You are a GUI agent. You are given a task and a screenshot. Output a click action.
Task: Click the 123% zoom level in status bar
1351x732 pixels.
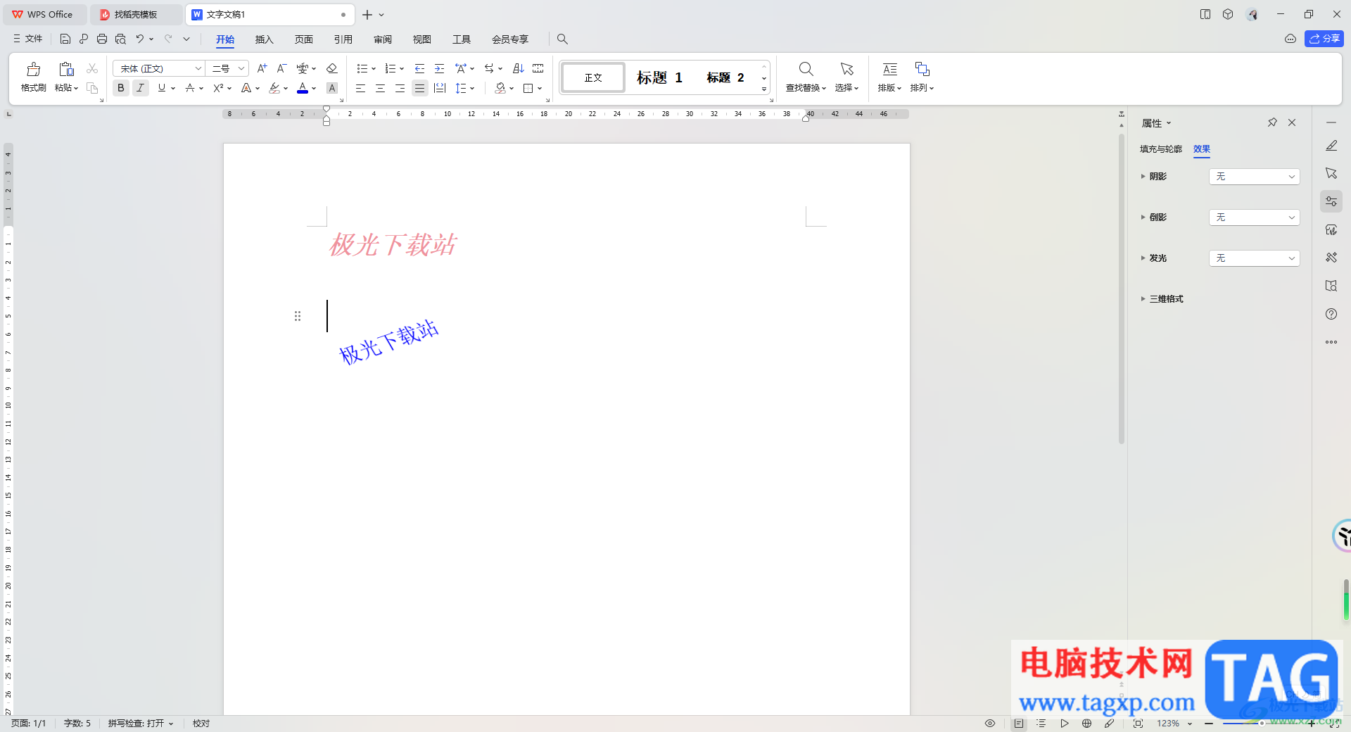(x=1168, y=723)
